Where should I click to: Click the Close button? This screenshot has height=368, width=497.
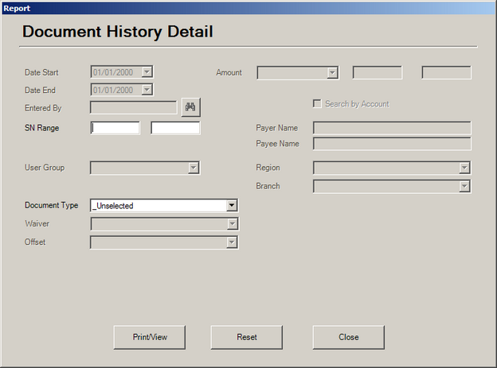click(349, 337)
